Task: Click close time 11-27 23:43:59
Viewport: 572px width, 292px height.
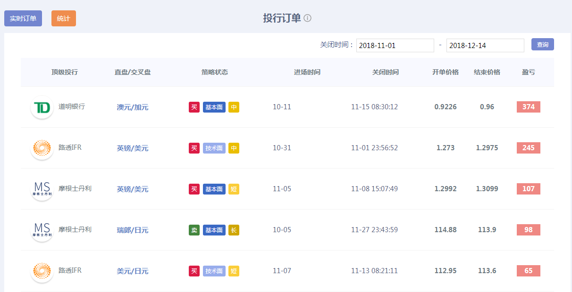Action: (x=375, y=230)
